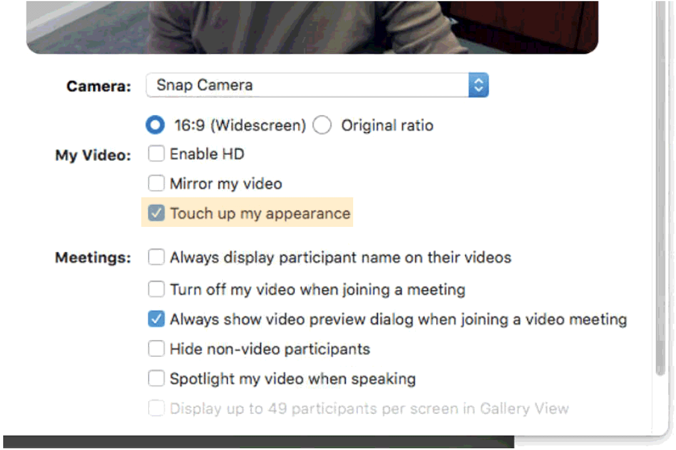Viewport: 676px width, 450px height.
Task: Select the 16:9 (Widescreen) radio button
Action: [x=155, y=126]
